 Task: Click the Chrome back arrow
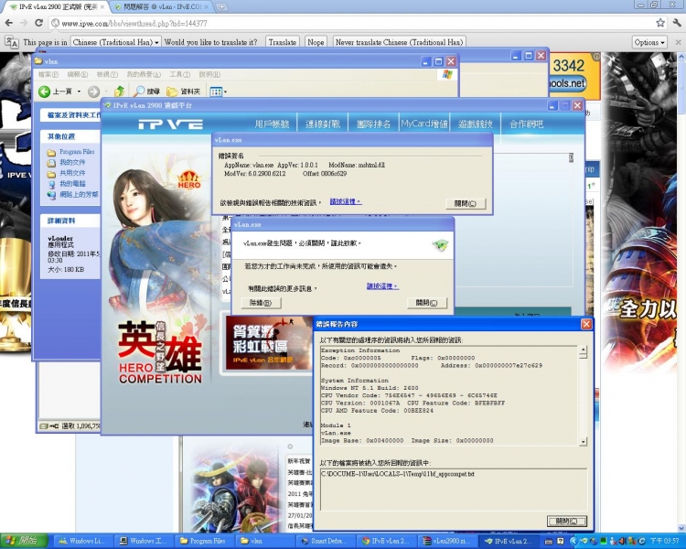point(8,23)
